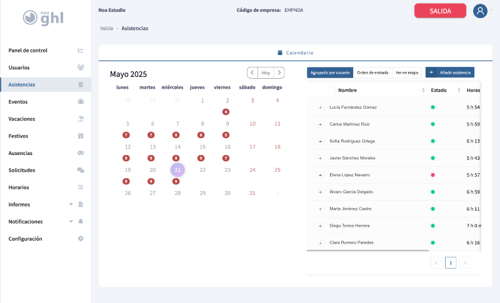Click the Configuración gear icon
Image resolution: width=500 pixels, height=303 pixels.
click(x=80, y=239)
